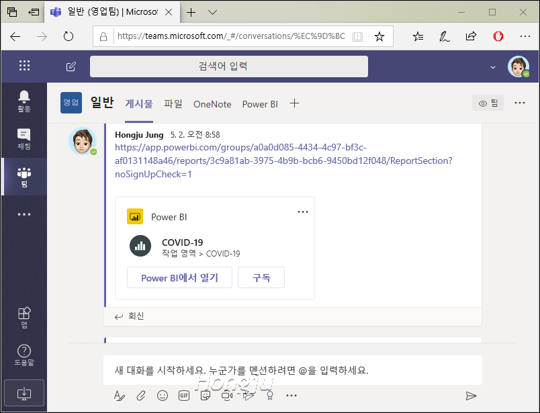The width and height of the screenshot is (540, 413).
Task: Click the browser address bar URL
Action: coord(232,36)
